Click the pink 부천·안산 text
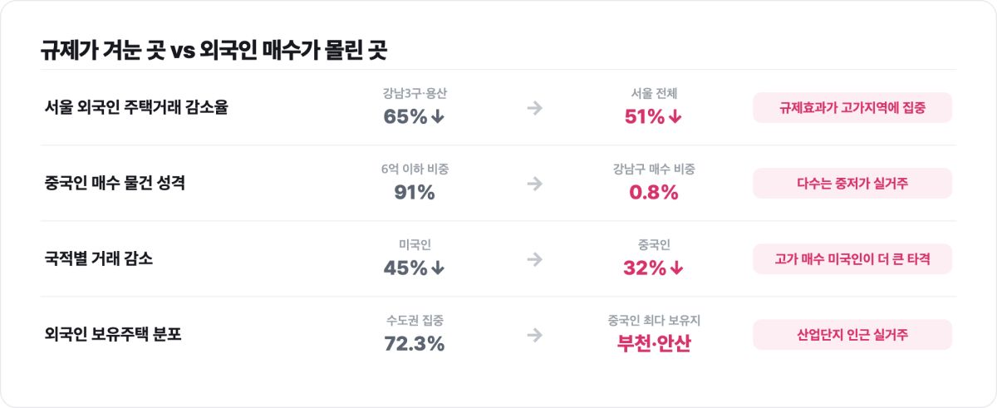Image resolution: width=997 pixels, height=408 pixels. (x=654, y=344)
